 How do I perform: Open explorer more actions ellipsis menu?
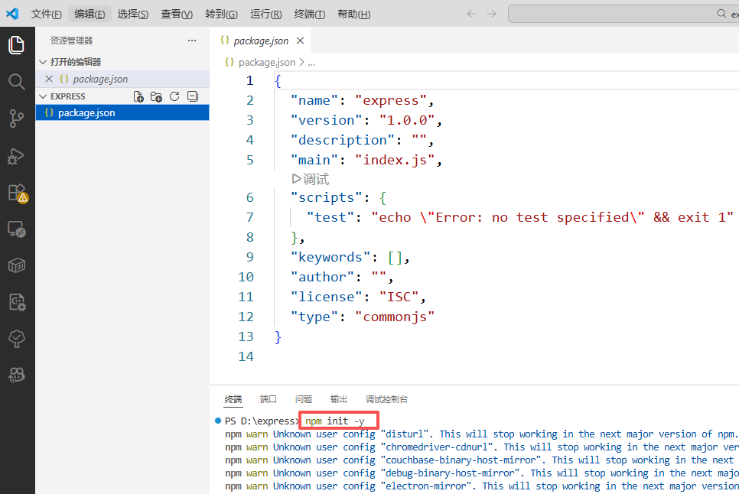click(x=192, y=41)
